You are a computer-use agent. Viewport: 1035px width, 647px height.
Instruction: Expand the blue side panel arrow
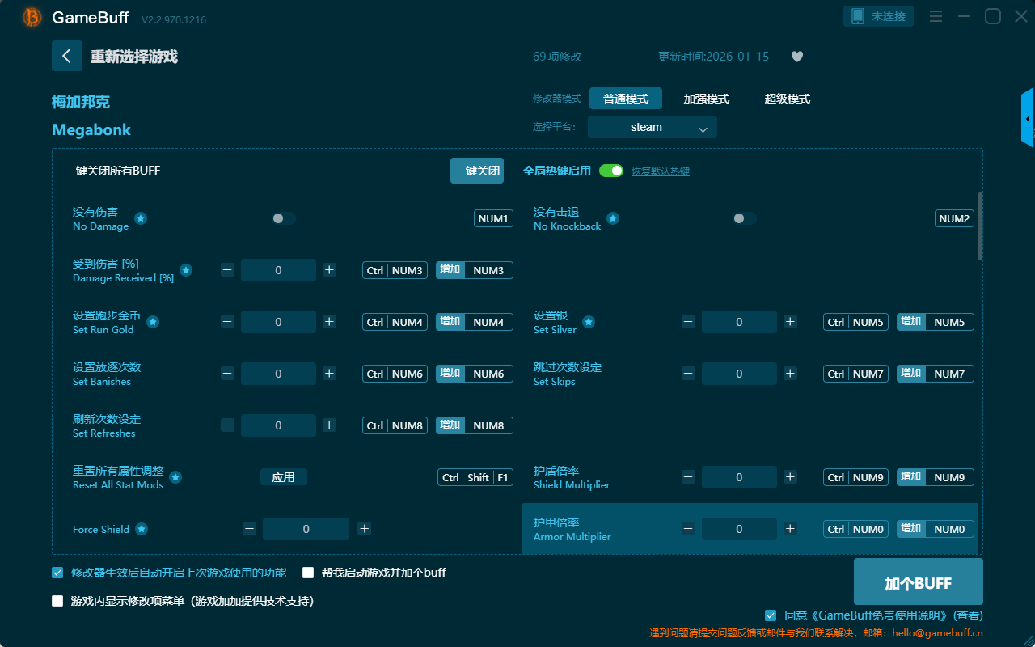coord(1028,119)
